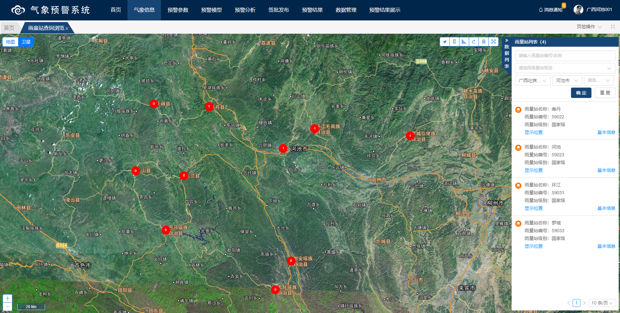
Task: Click 显示位置 for station 环江
Action: [x=534, y=208]
